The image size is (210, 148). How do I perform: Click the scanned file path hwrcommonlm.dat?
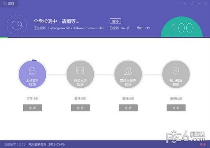click(x=76, y=28)
